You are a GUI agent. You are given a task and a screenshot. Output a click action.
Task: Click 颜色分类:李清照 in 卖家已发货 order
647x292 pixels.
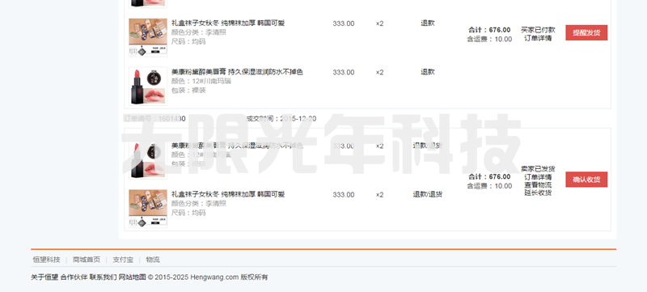pyautogui.click(x=199, y=203)
